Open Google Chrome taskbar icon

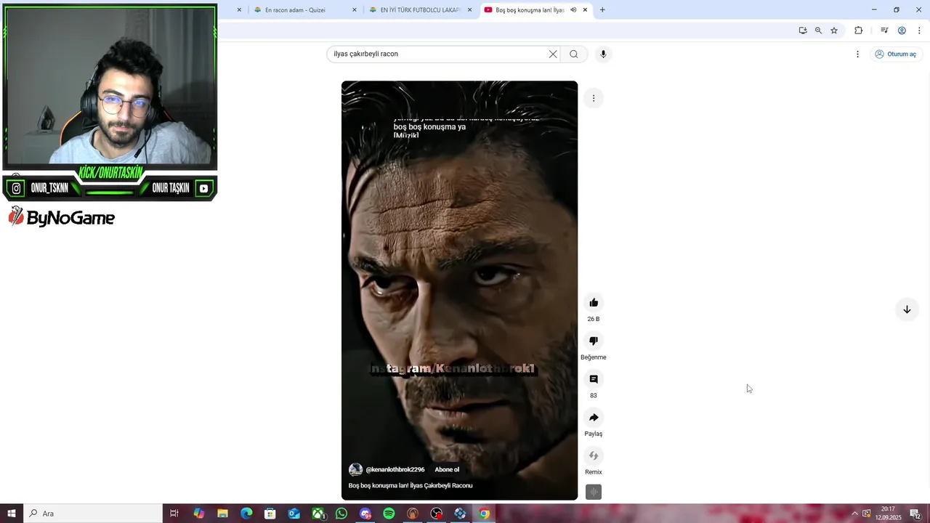(484, 514)
